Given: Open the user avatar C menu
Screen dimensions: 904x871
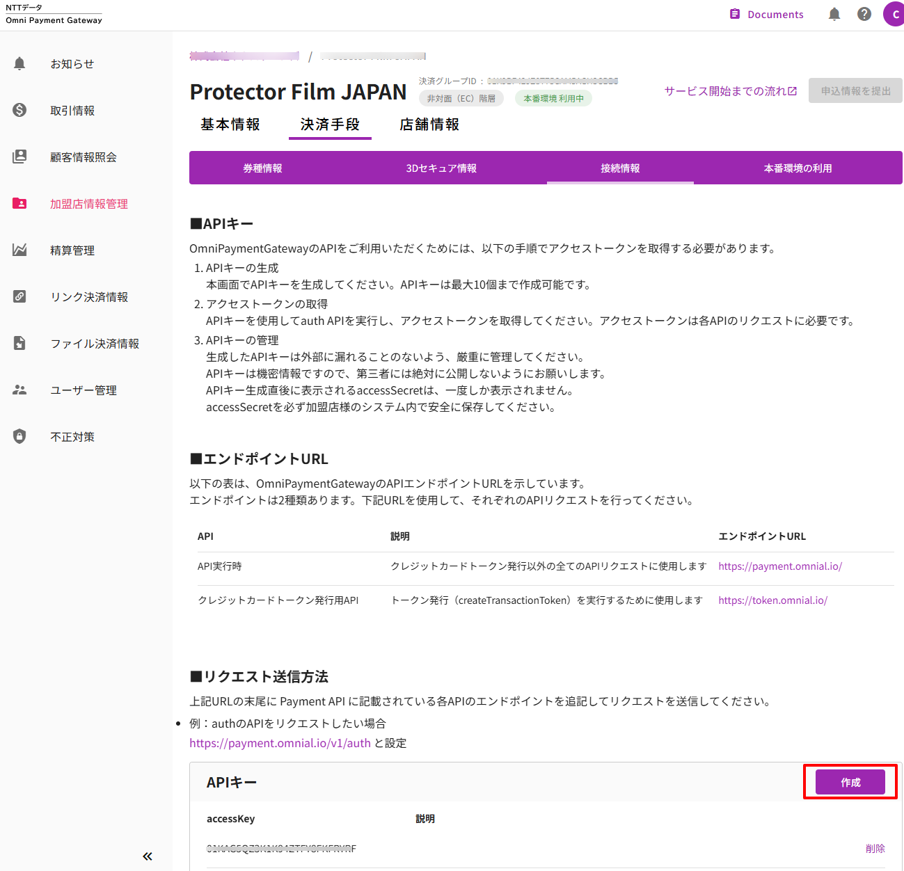Looking at the screenshot, I should click(x=894, y=14).
